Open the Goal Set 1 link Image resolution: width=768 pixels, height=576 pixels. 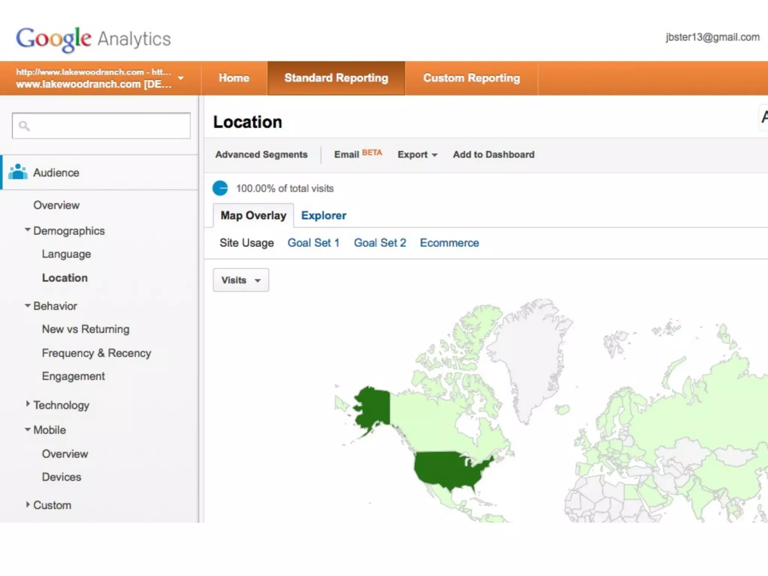click(x=313, y=243)
